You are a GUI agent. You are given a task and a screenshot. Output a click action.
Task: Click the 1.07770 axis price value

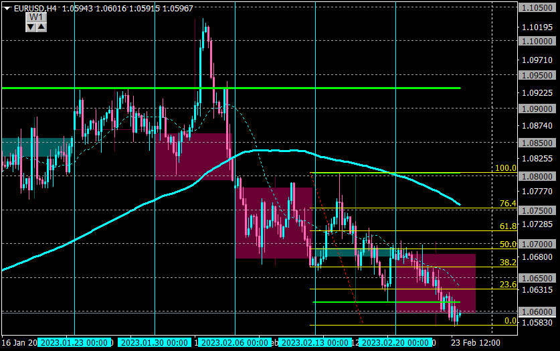[x=537, y=191]
